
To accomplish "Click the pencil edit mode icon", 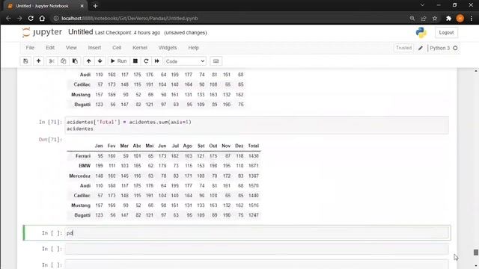I will (x=421, y=48).
